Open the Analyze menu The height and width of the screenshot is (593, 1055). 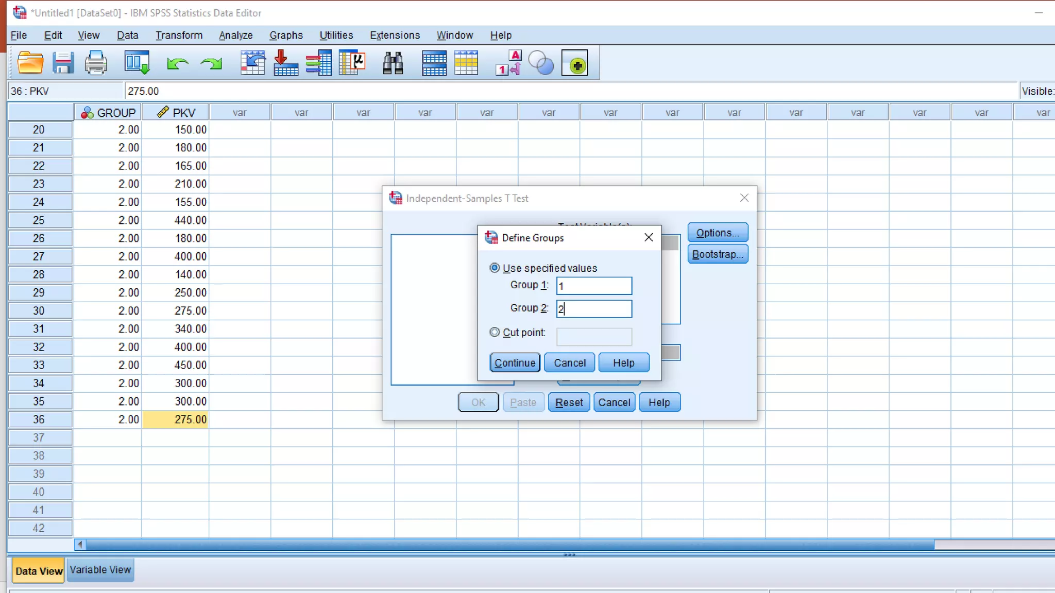[x=235, y=36]
